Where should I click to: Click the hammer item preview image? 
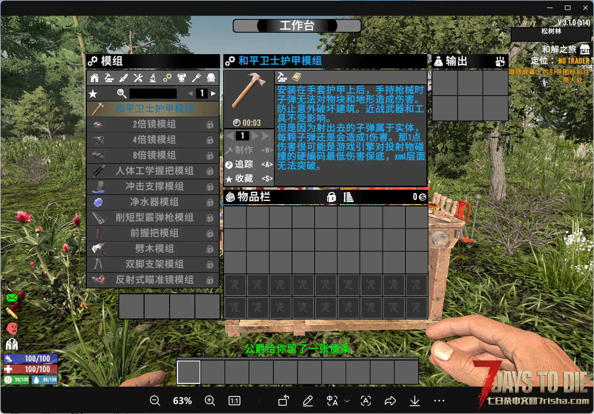[x=249, y=91]
